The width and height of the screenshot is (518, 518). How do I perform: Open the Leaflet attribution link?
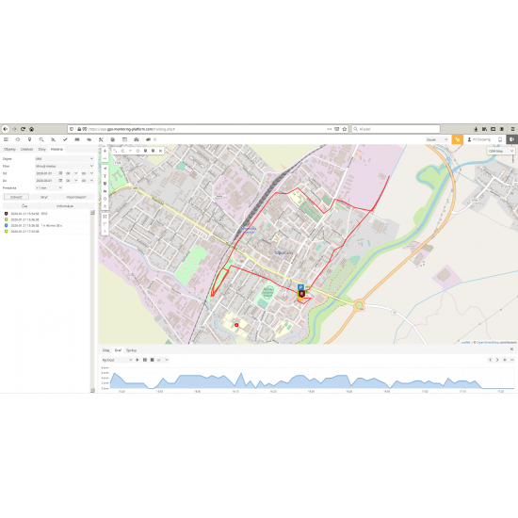(465, 342)
